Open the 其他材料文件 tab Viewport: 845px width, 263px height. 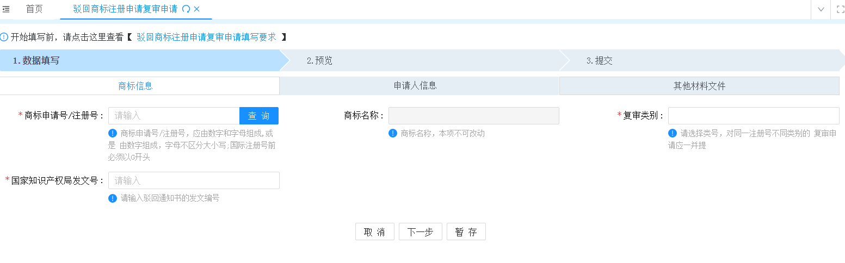click(x=699, y=86)
